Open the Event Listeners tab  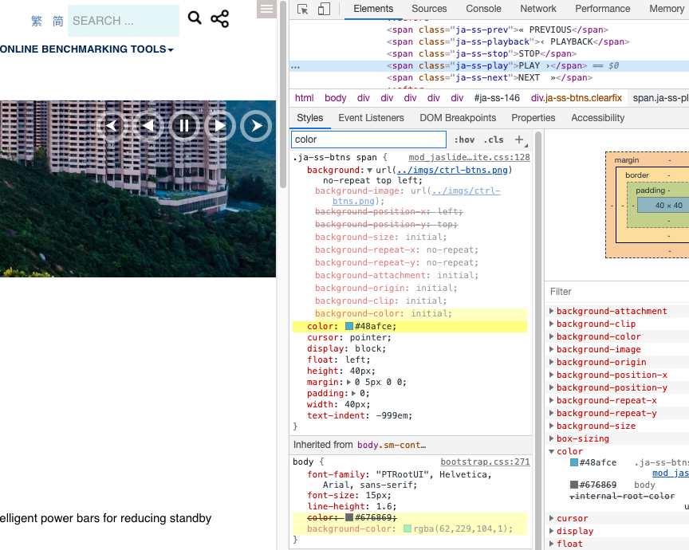click(371, 118)
